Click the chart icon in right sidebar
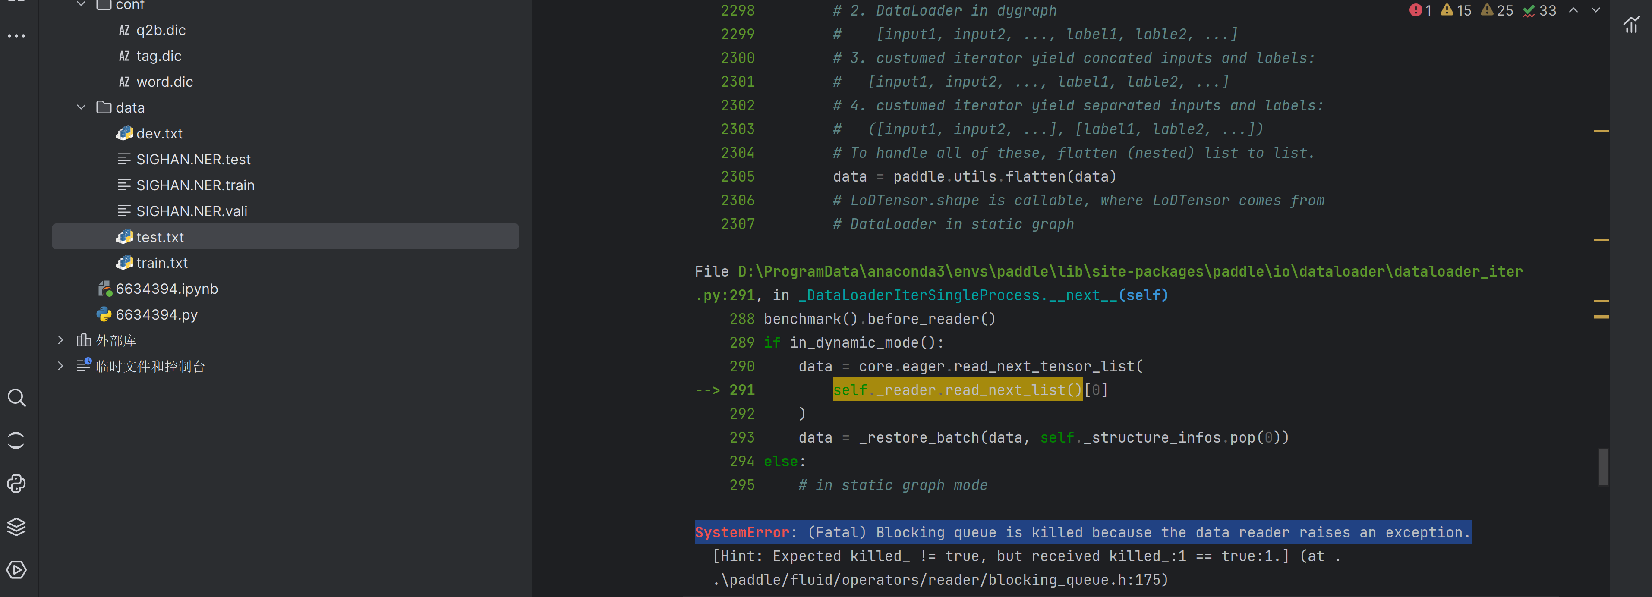This screenshot has width=1652, height=597. click(x=1631, y=24)
